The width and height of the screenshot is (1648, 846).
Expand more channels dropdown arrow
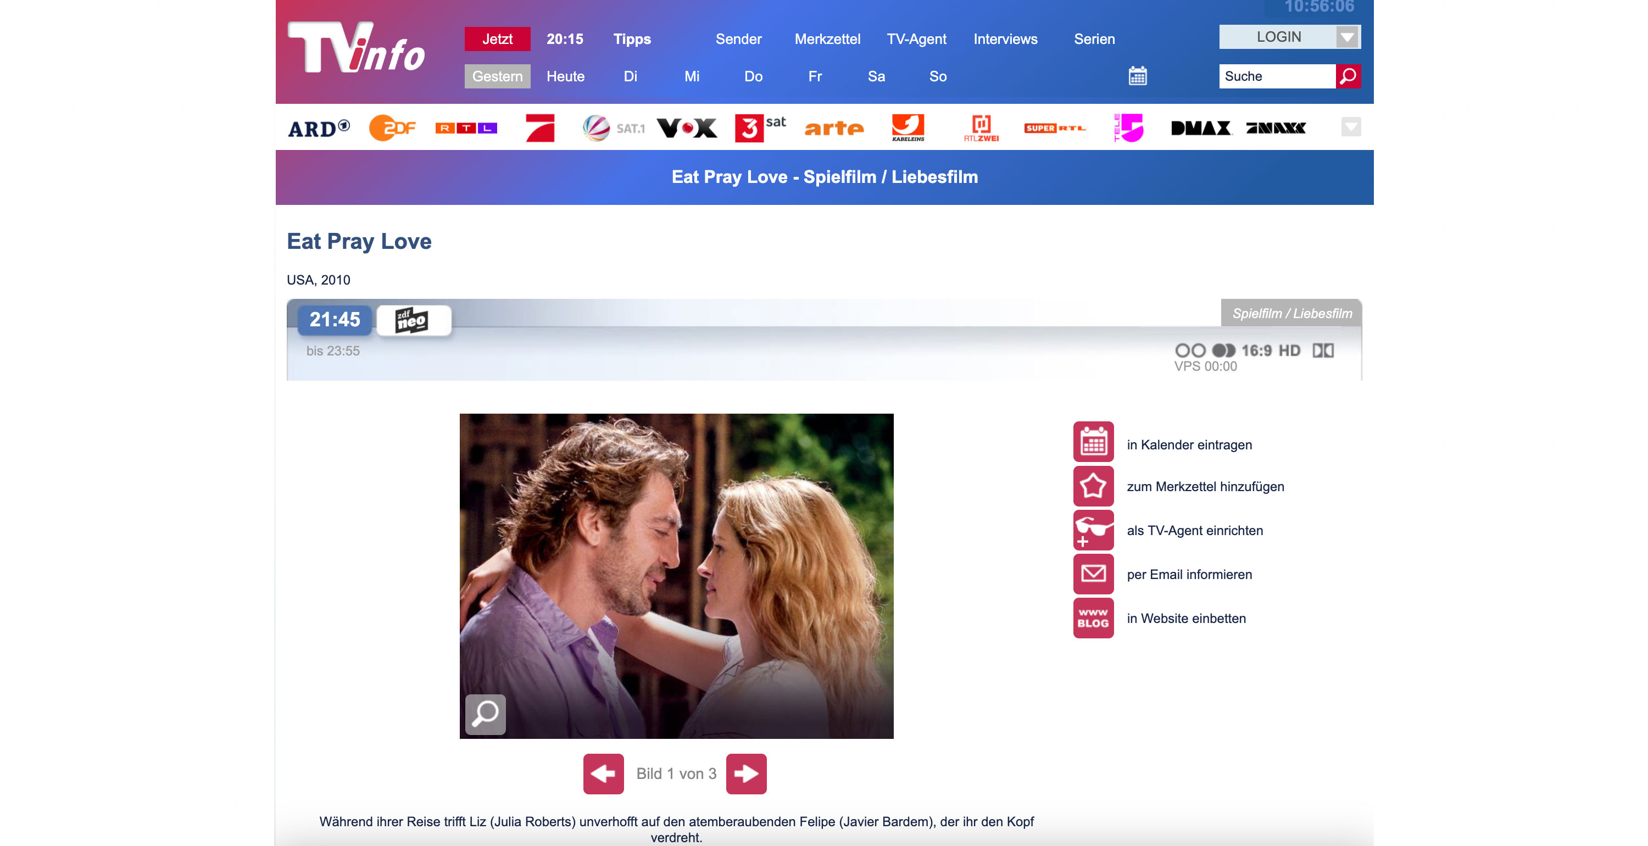1351,127
